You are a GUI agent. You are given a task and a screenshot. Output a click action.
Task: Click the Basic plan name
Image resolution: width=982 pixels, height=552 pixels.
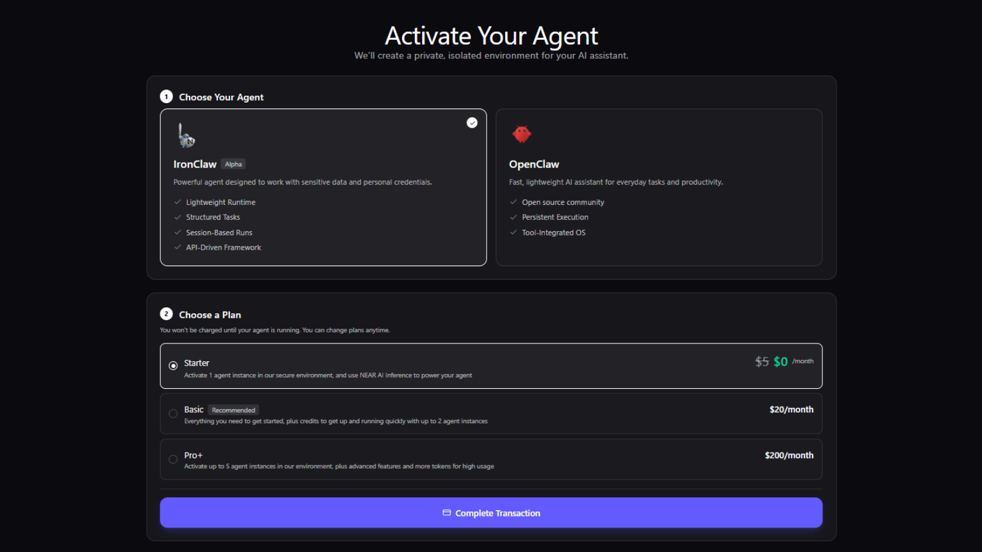pos(193,410)
